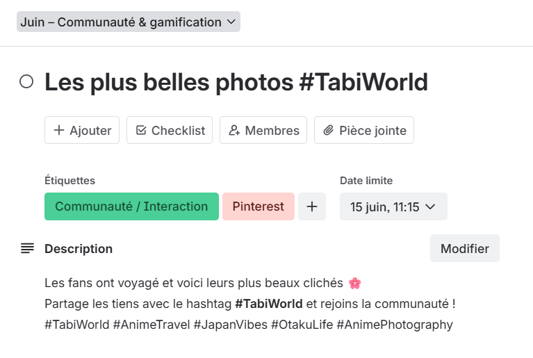This screenshot has width=533, height=358.
Task: Open the "Juin – Communauté & gamification" list dropdown
Action: coord(120,22)
